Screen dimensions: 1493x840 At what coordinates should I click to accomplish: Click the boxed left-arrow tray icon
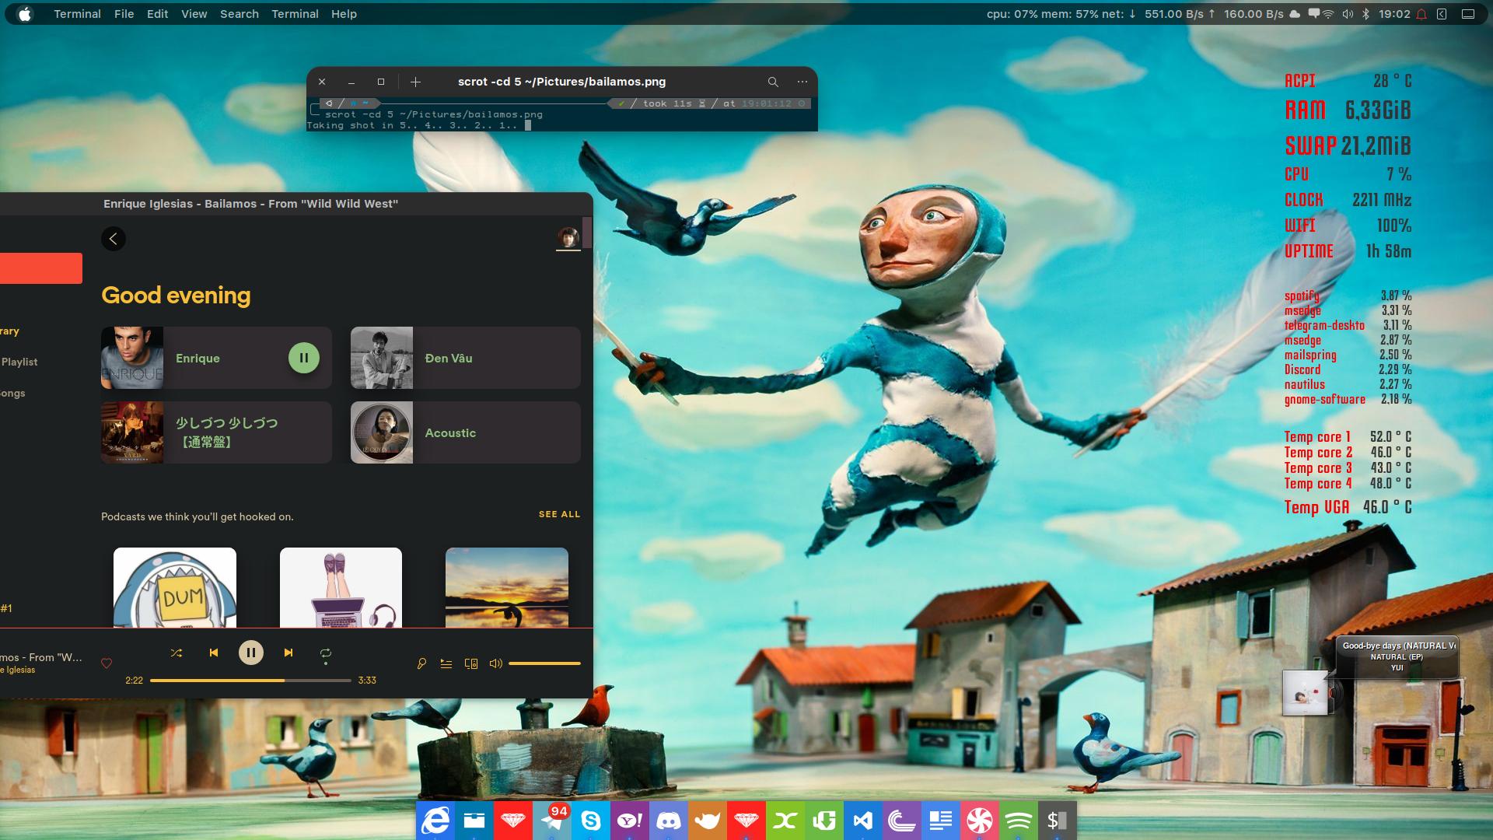(1442, 14)
